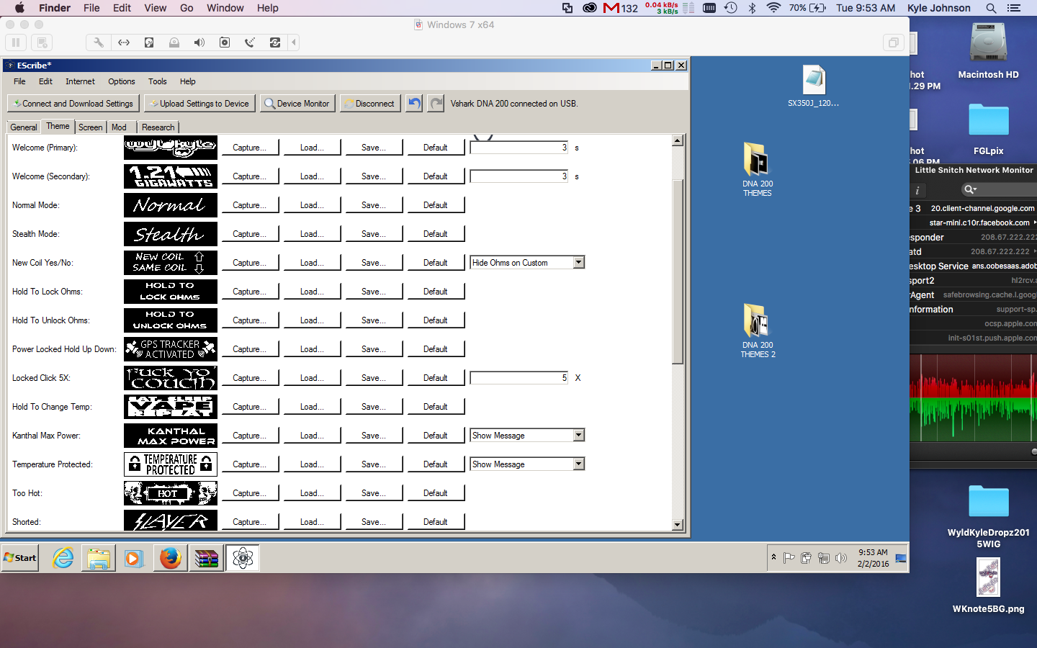1037x648 pixels.
Task: Open the New Coil 'Hide Ohms on Custom' dropdown
Action: point(578,263)
